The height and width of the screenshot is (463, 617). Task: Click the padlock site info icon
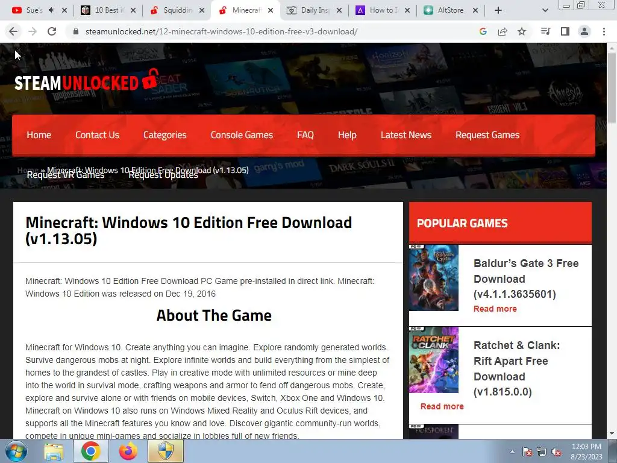tap(76, 31)
